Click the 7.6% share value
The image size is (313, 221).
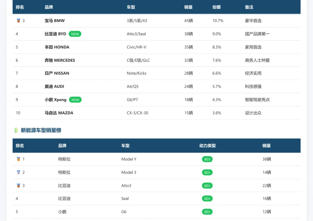(x=217, y=60)
